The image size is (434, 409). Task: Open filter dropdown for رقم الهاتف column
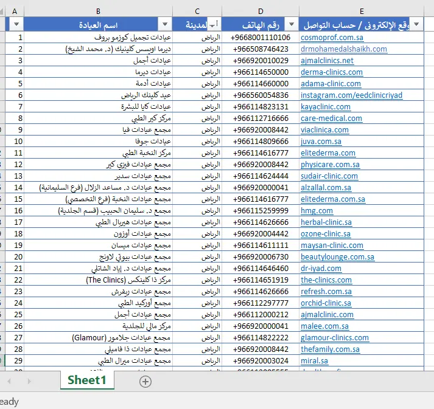[292, 24]
